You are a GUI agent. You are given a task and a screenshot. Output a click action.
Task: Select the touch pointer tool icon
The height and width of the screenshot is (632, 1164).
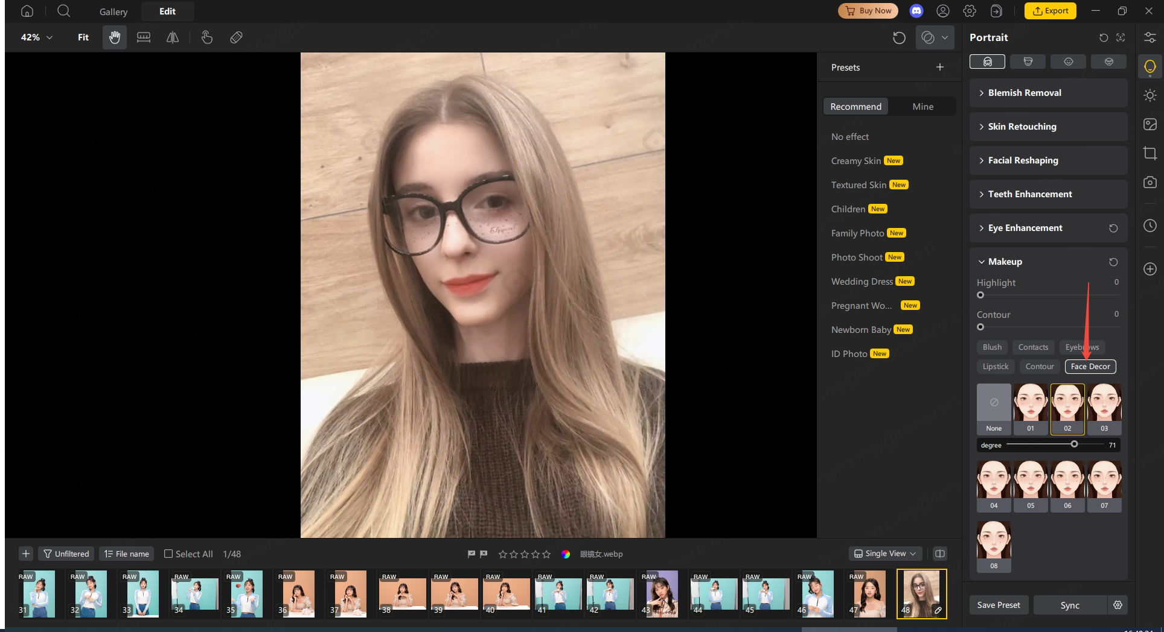point(207,37)
